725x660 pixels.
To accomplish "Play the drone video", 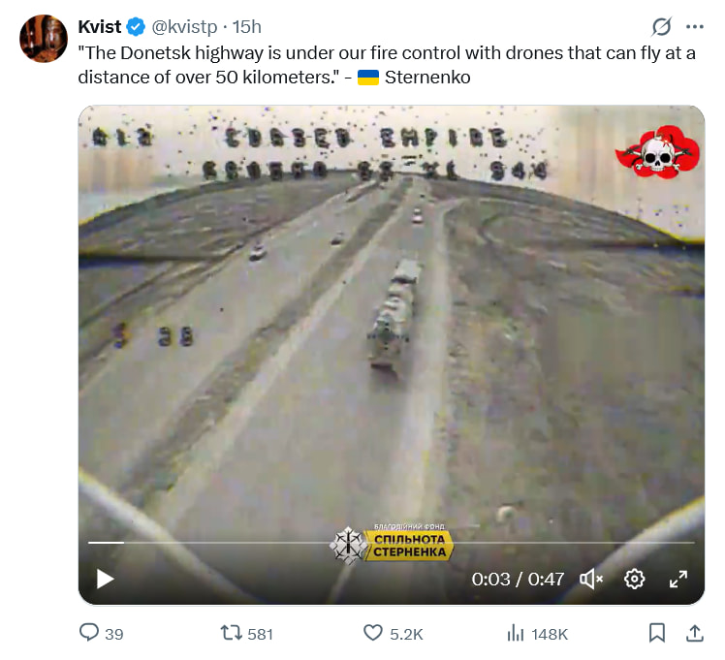I will pos(105,579).
